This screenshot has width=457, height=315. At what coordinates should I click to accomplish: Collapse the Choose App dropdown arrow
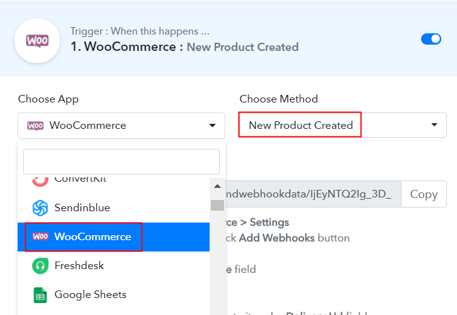coord(212,126)
